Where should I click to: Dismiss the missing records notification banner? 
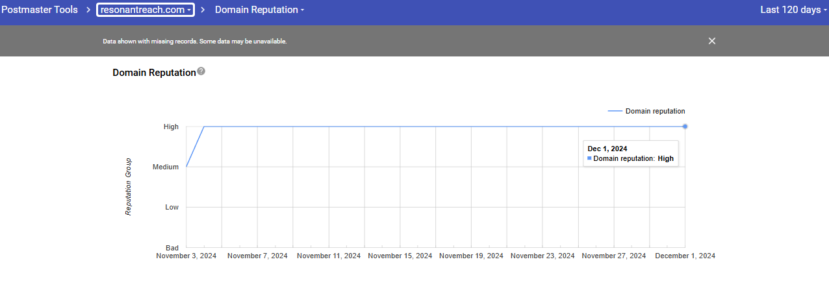pos(711,41)
